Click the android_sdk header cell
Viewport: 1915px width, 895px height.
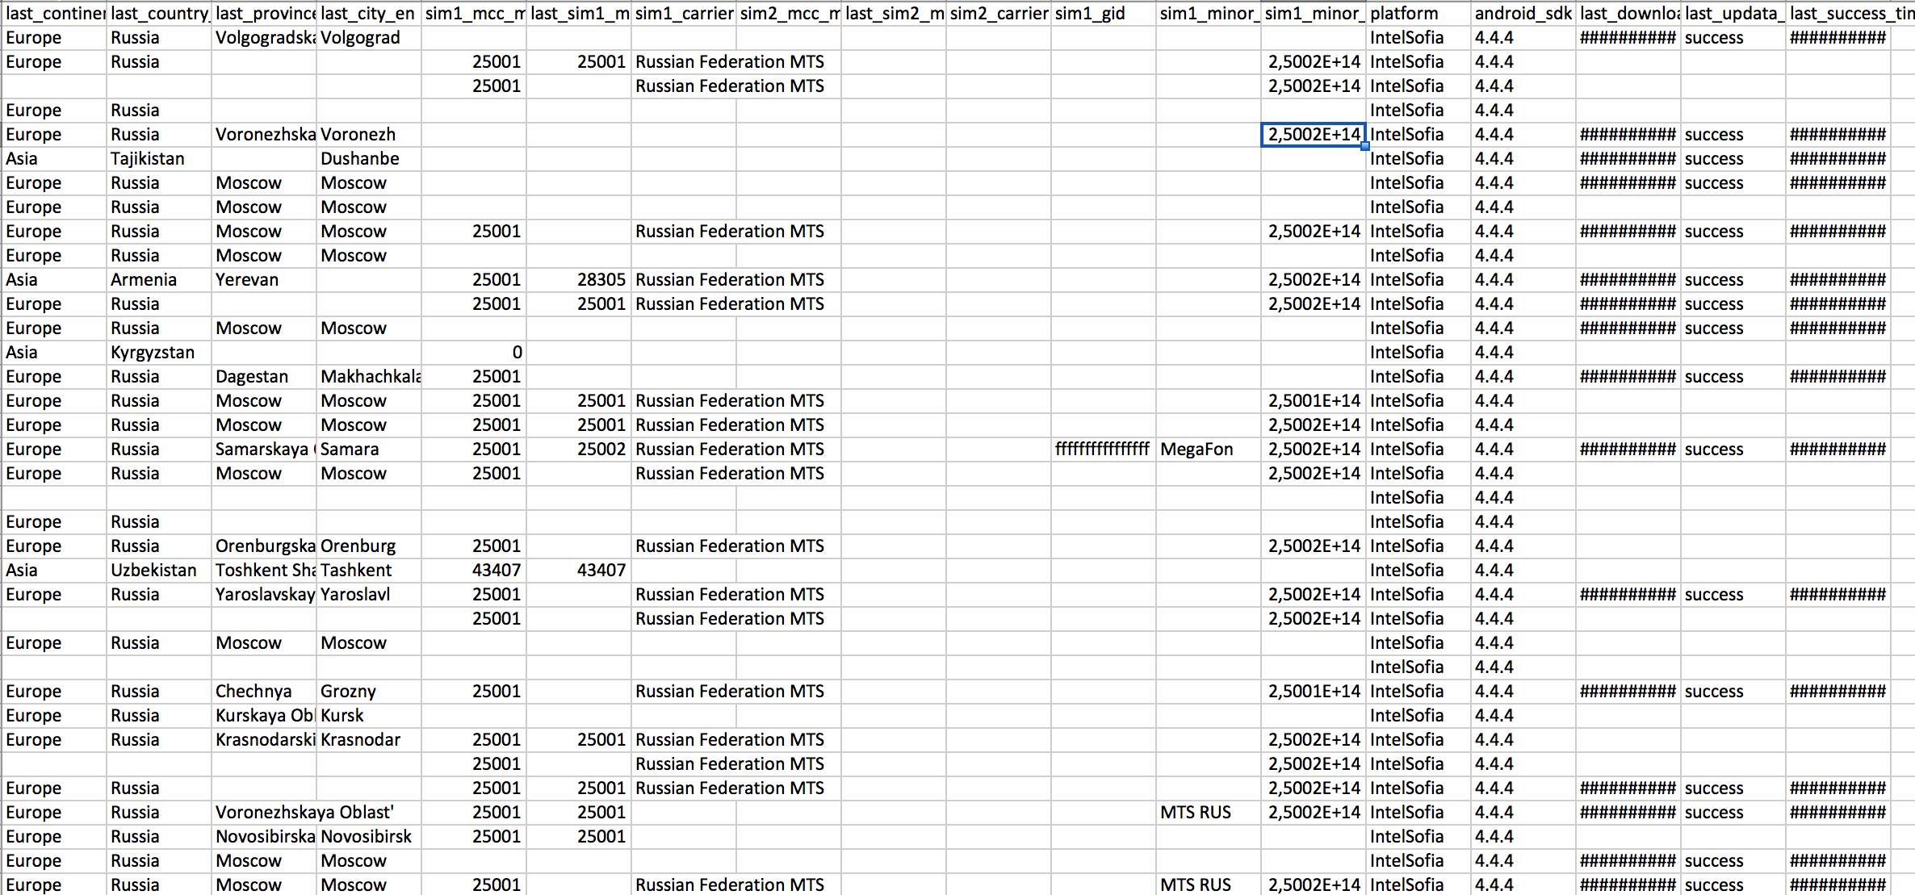(1523, 13)
